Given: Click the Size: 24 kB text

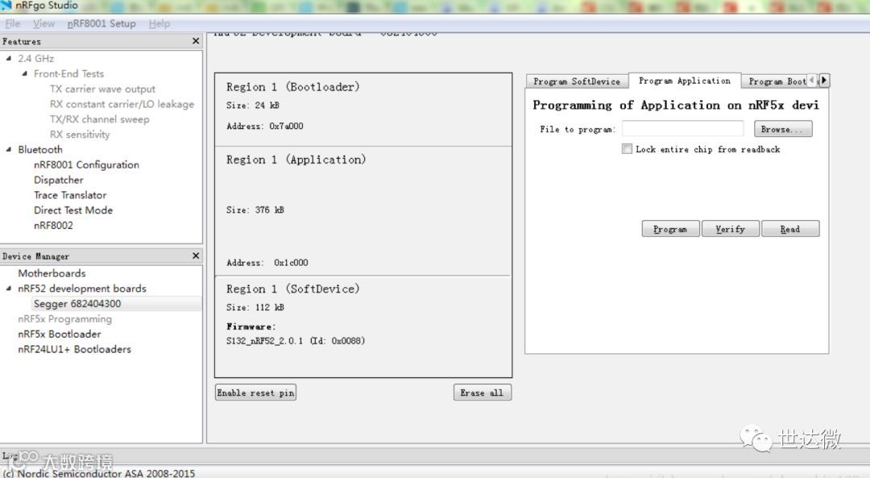Looking at the screenshot, I should coord(253,105).
